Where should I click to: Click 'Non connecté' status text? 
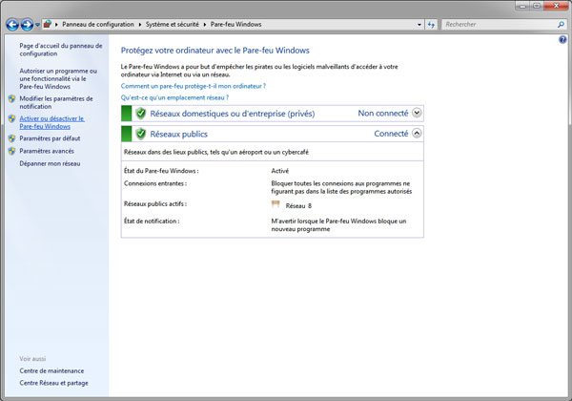(x=383, y=114)
